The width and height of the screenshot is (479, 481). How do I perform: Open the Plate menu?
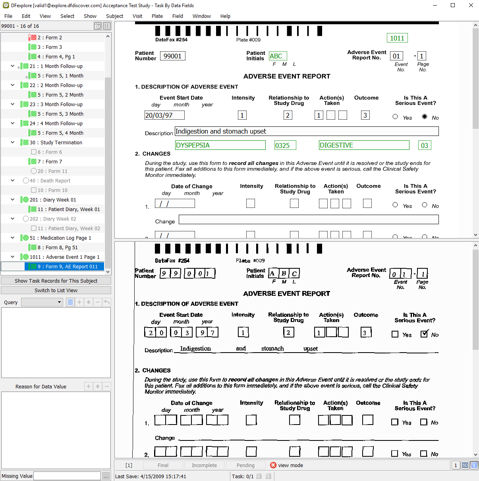[157, 16]
